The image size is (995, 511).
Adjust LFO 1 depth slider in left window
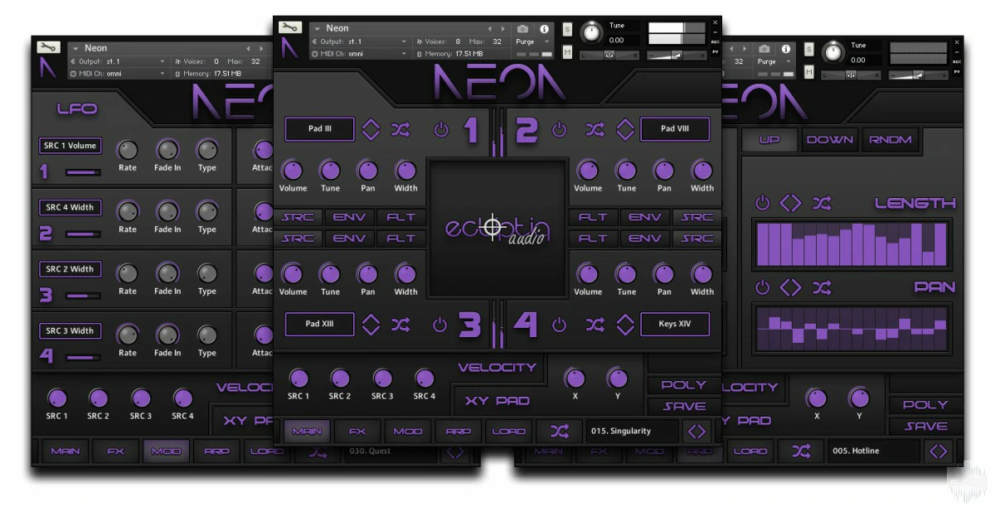(83, 172)
